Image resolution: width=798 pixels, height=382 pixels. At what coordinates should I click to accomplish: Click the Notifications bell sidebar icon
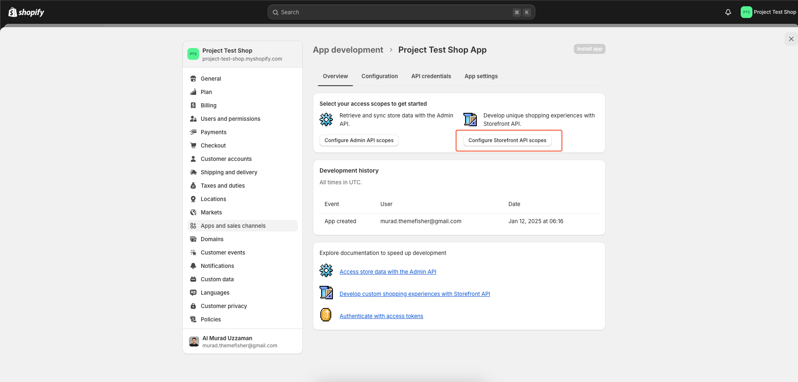point(193,266)
